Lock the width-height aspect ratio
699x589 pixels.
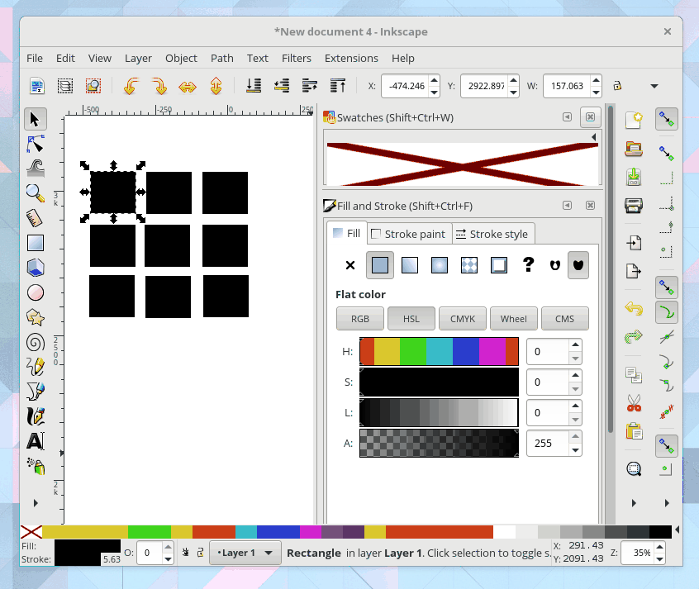(619, 85)
